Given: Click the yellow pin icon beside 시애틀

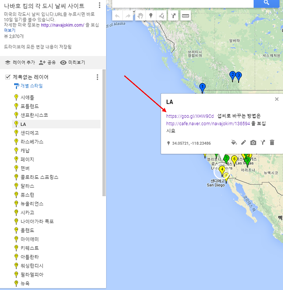Looking at the screenshot, I should pyautogui.click(x=16, y=97).
